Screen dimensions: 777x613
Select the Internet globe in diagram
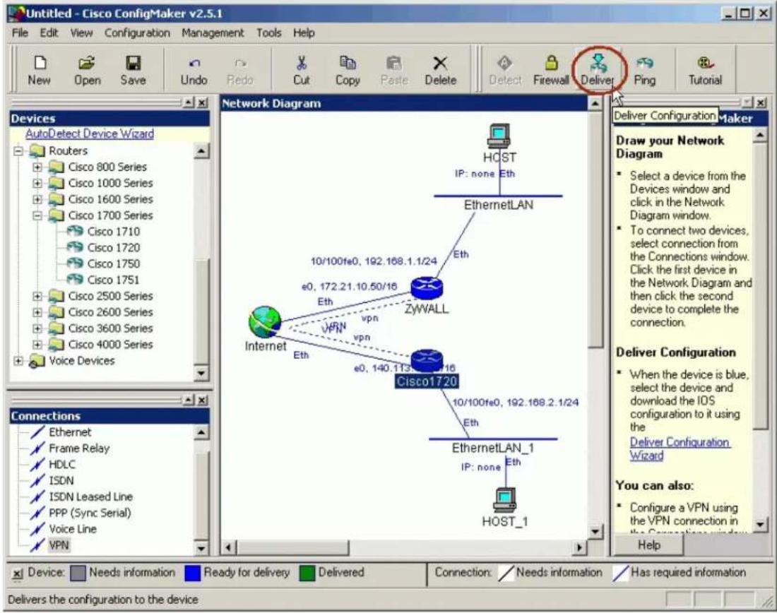point(265,323)
